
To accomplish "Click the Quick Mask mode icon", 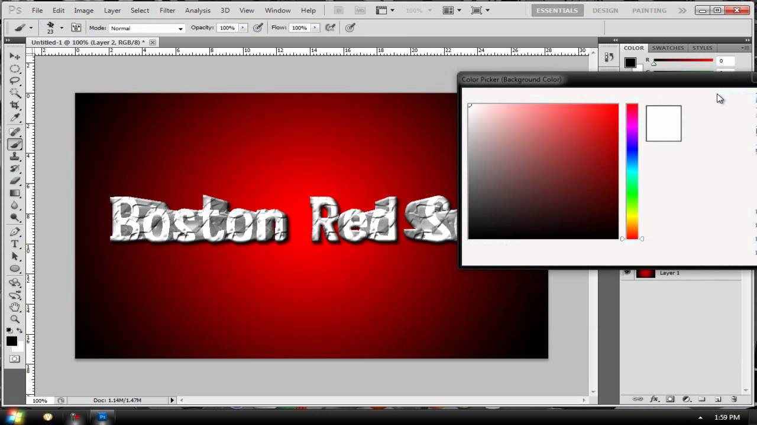I will (15, 359).
